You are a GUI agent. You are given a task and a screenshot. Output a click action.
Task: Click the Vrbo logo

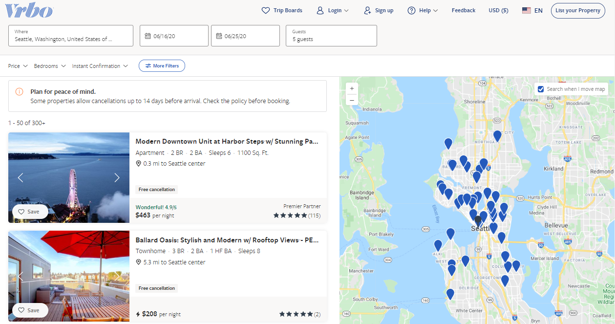click(x=30, y=11)
